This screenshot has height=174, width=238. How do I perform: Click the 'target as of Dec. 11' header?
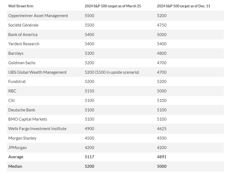coord(183,6)
